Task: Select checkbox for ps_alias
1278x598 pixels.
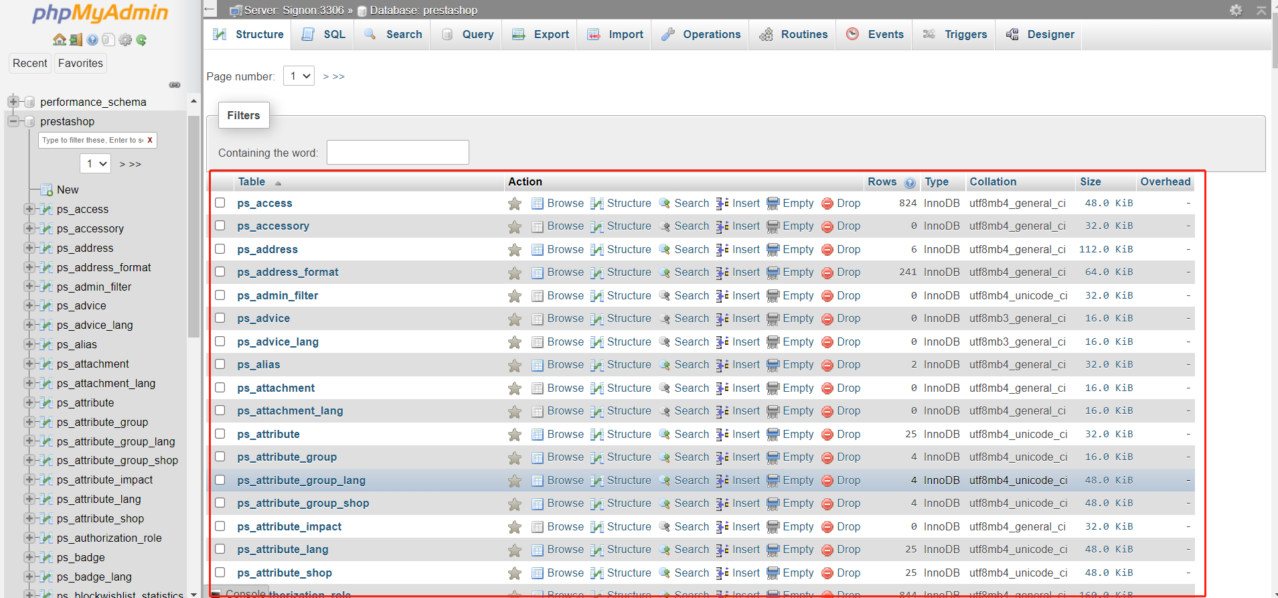Action: pyautogui.click(x=220, y=364)
